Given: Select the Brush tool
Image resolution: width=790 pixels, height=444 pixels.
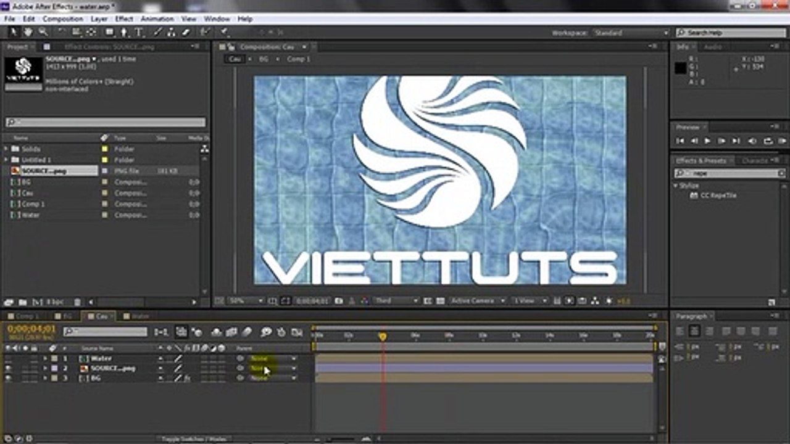Looking at the screenshot, I should pyautogui.click(x=157, y=32).
